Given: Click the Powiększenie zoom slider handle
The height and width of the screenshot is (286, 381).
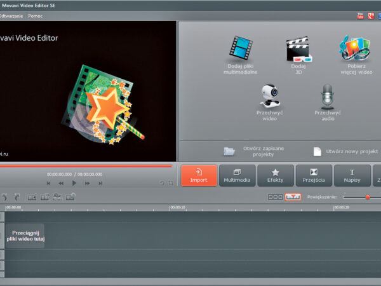Looking at the screenshot, I should click(367, 198).
